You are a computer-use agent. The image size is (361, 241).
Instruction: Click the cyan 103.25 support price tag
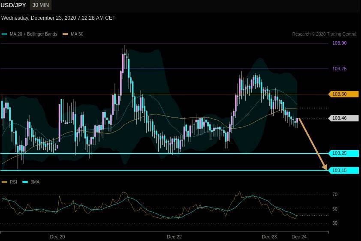(344, 153)
